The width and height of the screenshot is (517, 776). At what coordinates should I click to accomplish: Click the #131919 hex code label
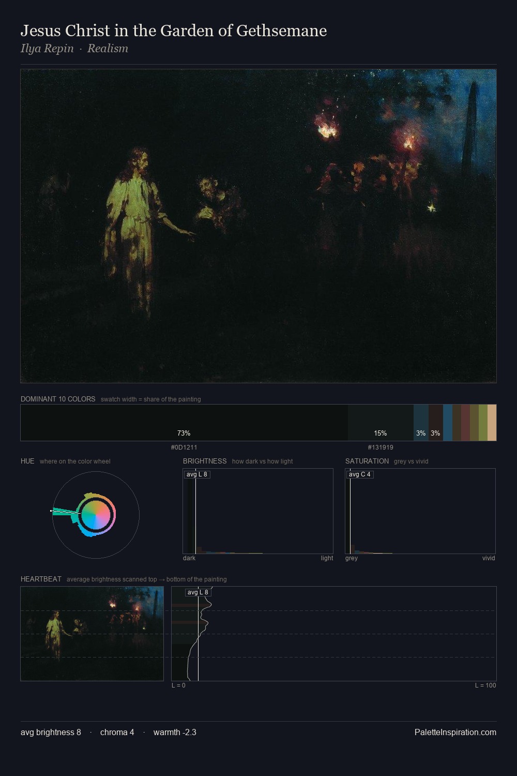pyautogui.click(x=381, y=447)
